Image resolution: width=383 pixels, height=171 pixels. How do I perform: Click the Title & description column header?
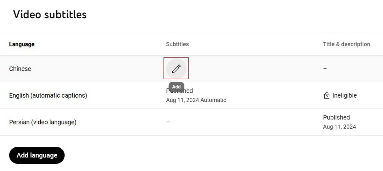(x=347, y=44)
